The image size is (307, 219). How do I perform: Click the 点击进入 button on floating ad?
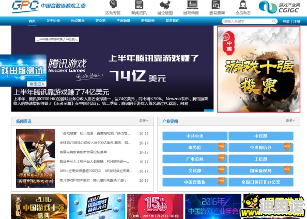37,84
